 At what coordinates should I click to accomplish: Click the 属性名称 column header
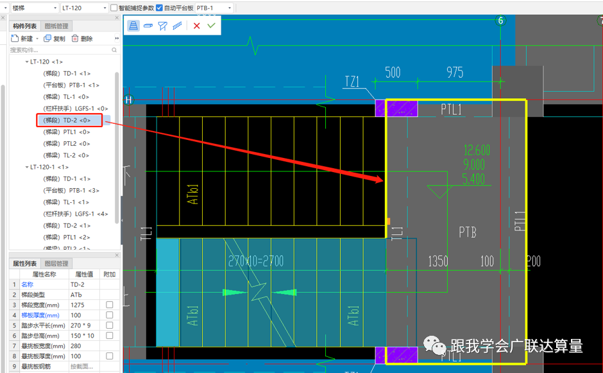coord(44,274)
